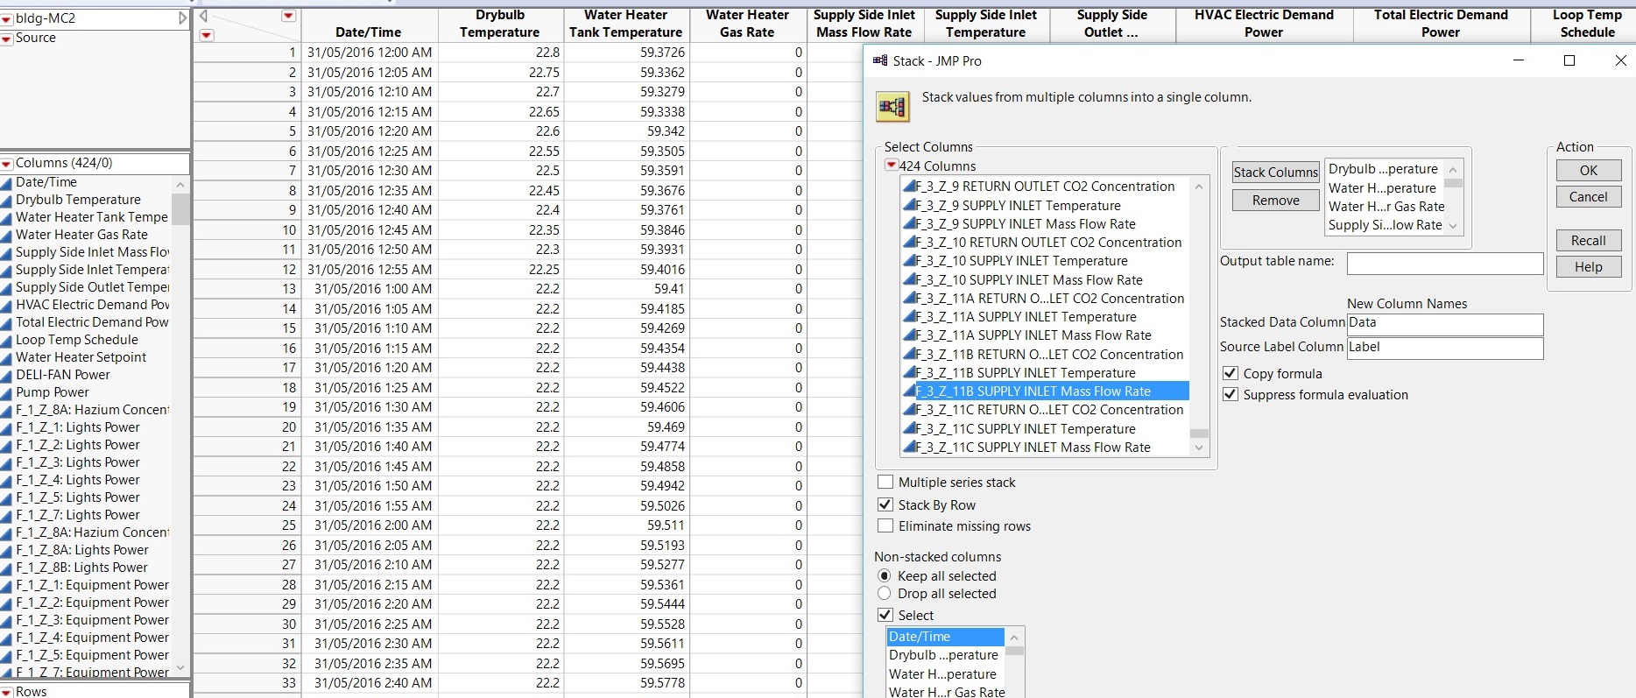Open the Source red triangle menu

pos(7,39)
